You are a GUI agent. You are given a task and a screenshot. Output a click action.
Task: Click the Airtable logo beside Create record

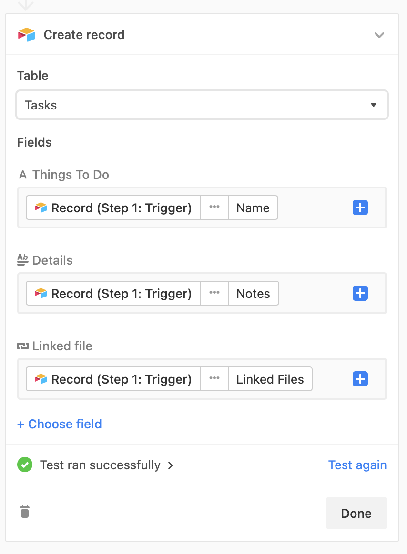pos(27,35)
